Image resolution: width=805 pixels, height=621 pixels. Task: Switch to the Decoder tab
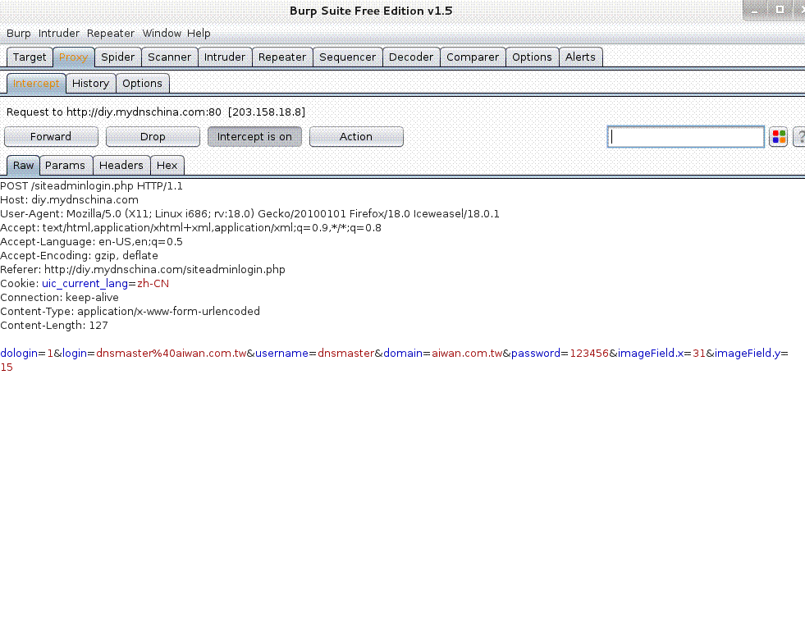[x=411, y=57]
